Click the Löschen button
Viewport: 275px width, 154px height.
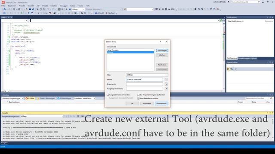click(x=162, y=55)
